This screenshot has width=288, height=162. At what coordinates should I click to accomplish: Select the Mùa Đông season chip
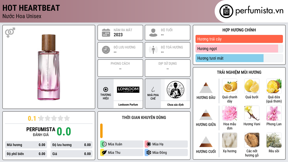point(166,152)
